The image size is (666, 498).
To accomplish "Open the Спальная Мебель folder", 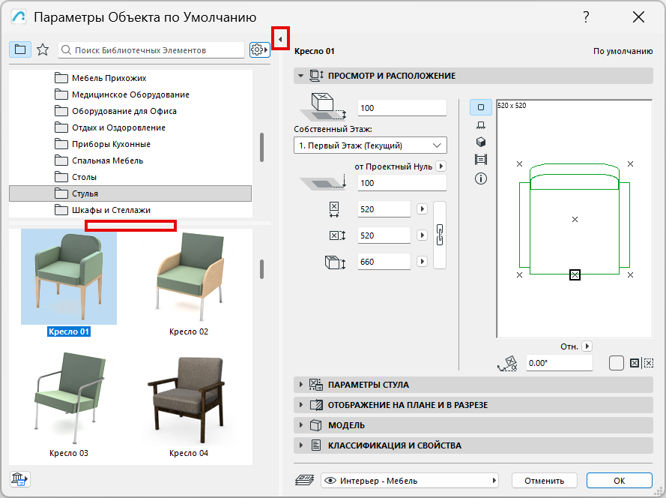I will (99, 160).
